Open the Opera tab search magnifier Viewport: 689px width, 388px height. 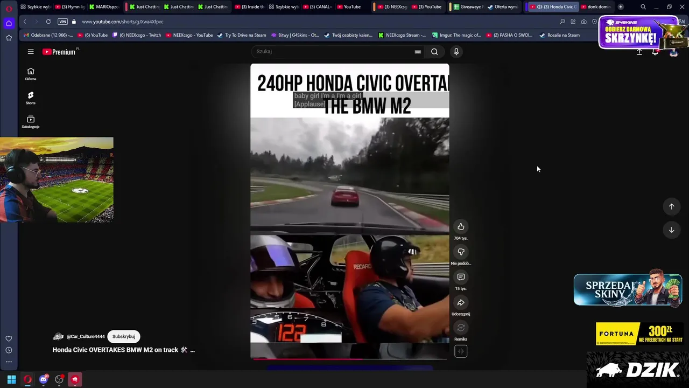(643, 7)
